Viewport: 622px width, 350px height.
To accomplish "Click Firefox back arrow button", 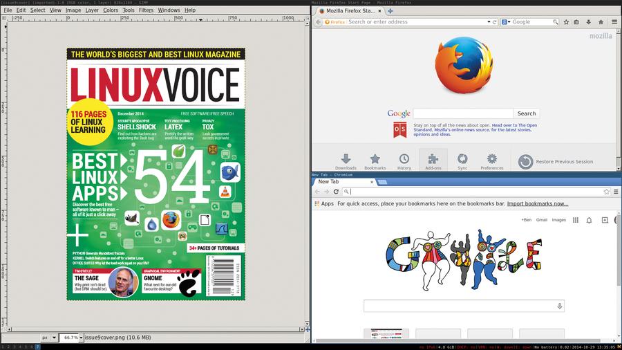I will tap(318, 22).
